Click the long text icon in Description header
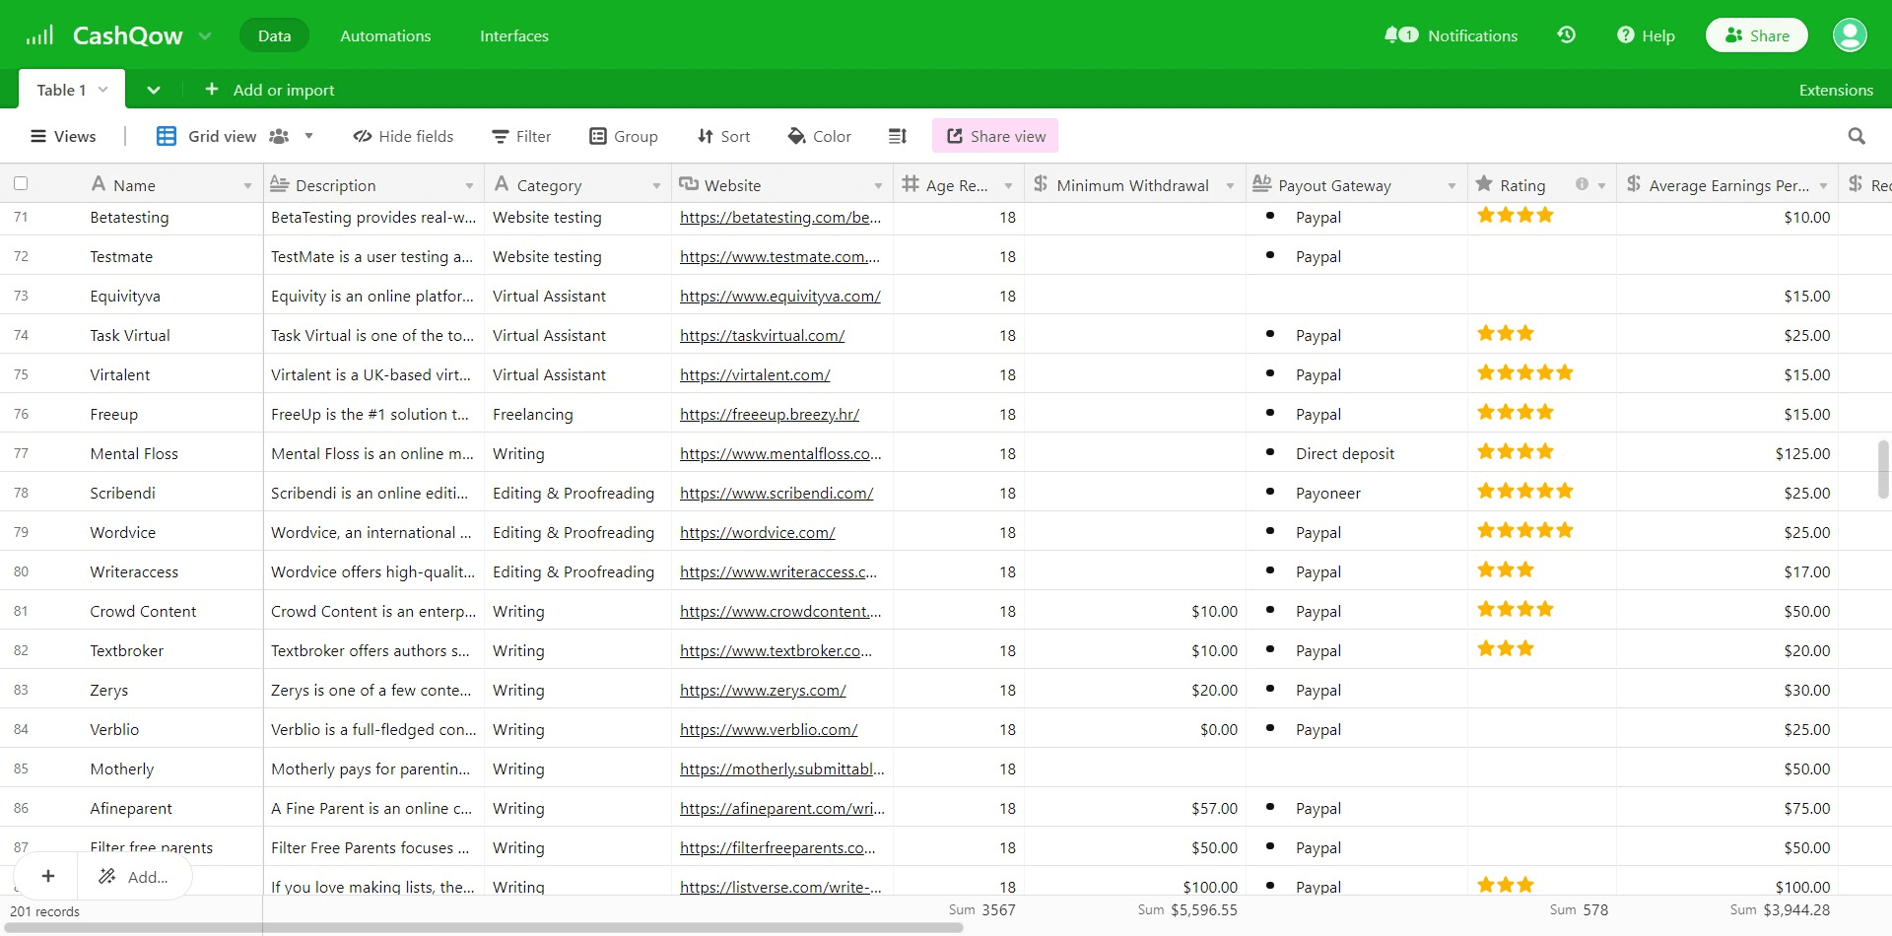 (x=279, y=183)
